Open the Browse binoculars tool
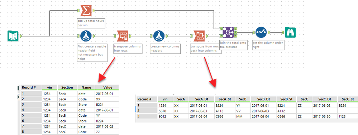The image size is (358, 135). pyautogui.click(x=290, y=32)
